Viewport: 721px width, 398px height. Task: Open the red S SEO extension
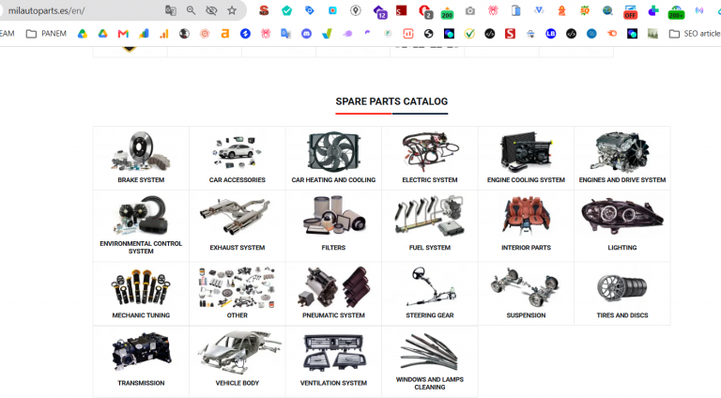[264, 10]
